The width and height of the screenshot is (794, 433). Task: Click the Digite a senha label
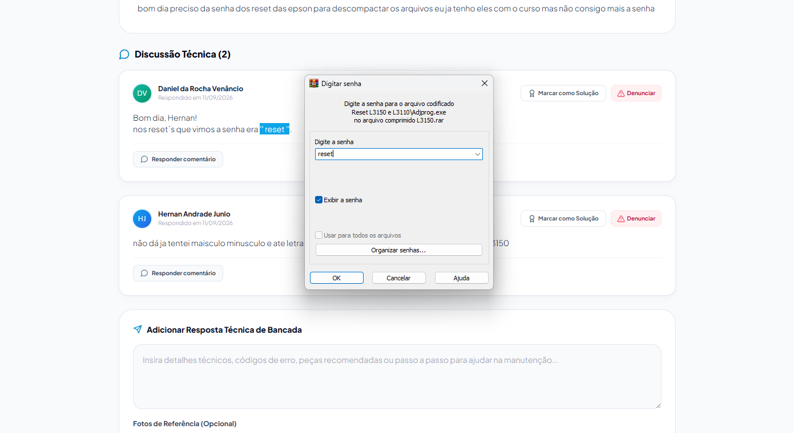(334, 142)
